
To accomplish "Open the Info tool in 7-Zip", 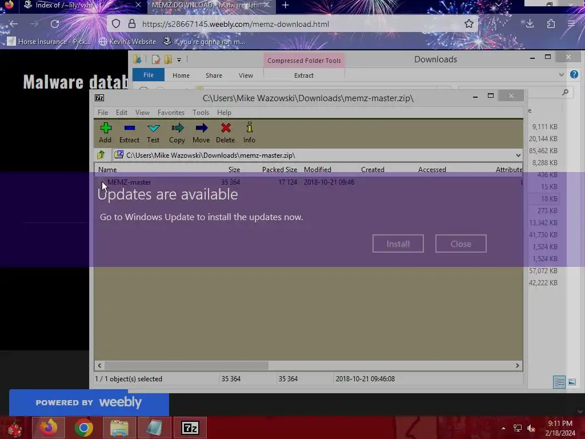I will 249,133.
